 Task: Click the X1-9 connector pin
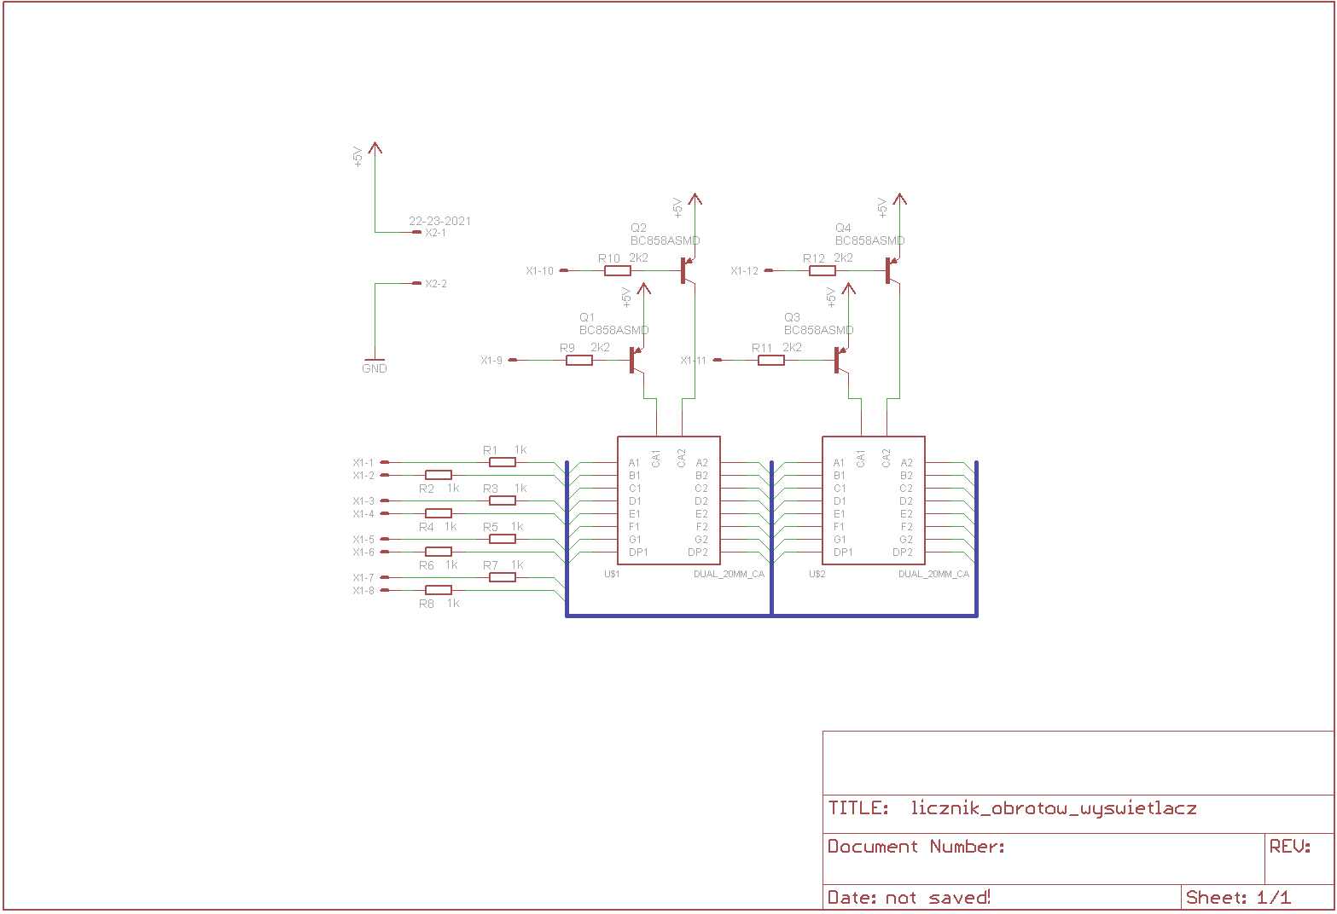pyautogui.click(x=513, y=360)
